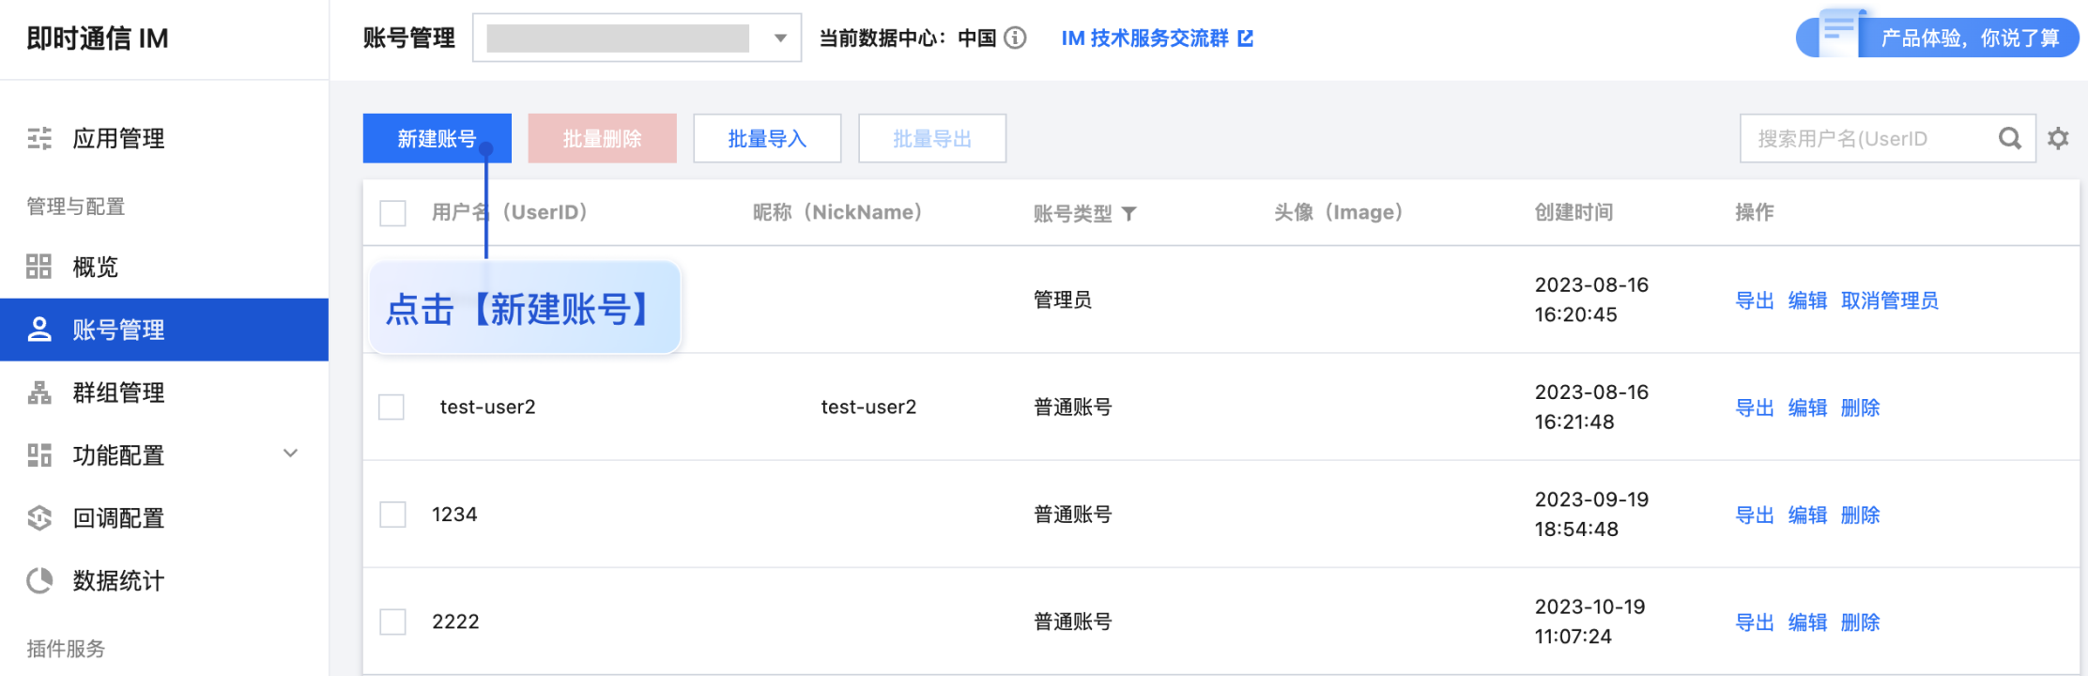The height and width of the screenshot is (676, 2088).
Task: Click the 回调配置 sidebar icon
Action: [39, 518]
